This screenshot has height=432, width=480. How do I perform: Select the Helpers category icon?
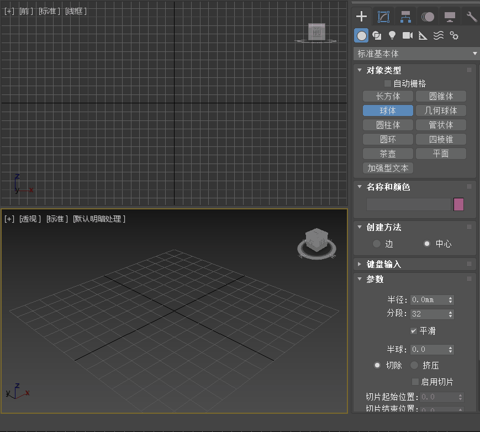(x=423, y=36)
